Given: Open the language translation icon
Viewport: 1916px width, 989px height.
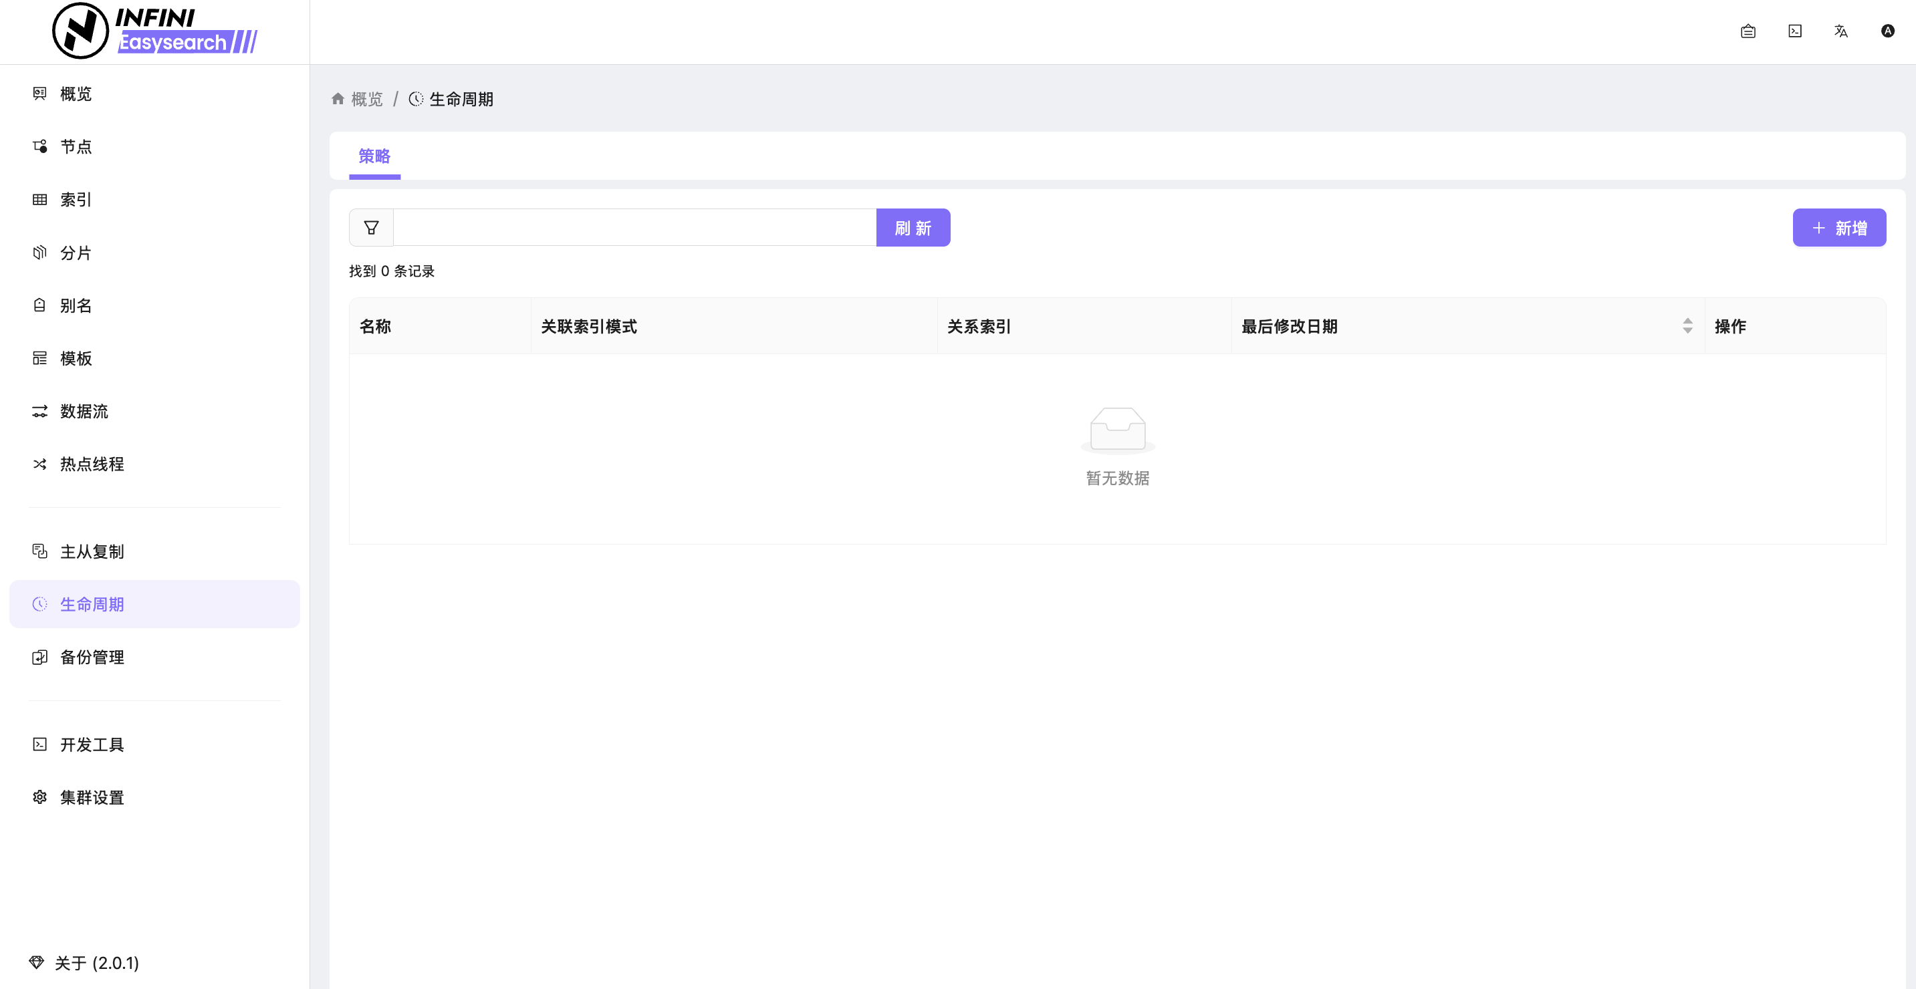Looking at the screenshot, I should [1841, 31].
